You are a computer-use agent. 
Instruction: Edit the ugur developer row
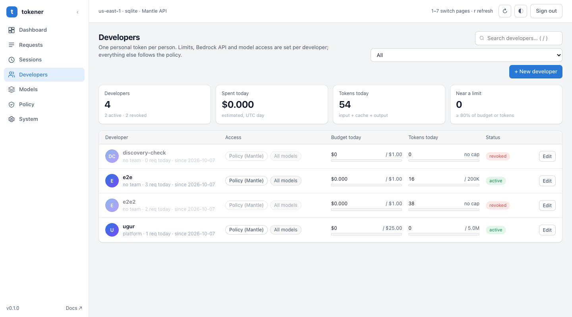tap(547, 230)
